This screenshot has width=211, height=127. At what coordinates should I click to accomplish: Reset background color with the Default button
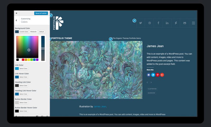42,32
